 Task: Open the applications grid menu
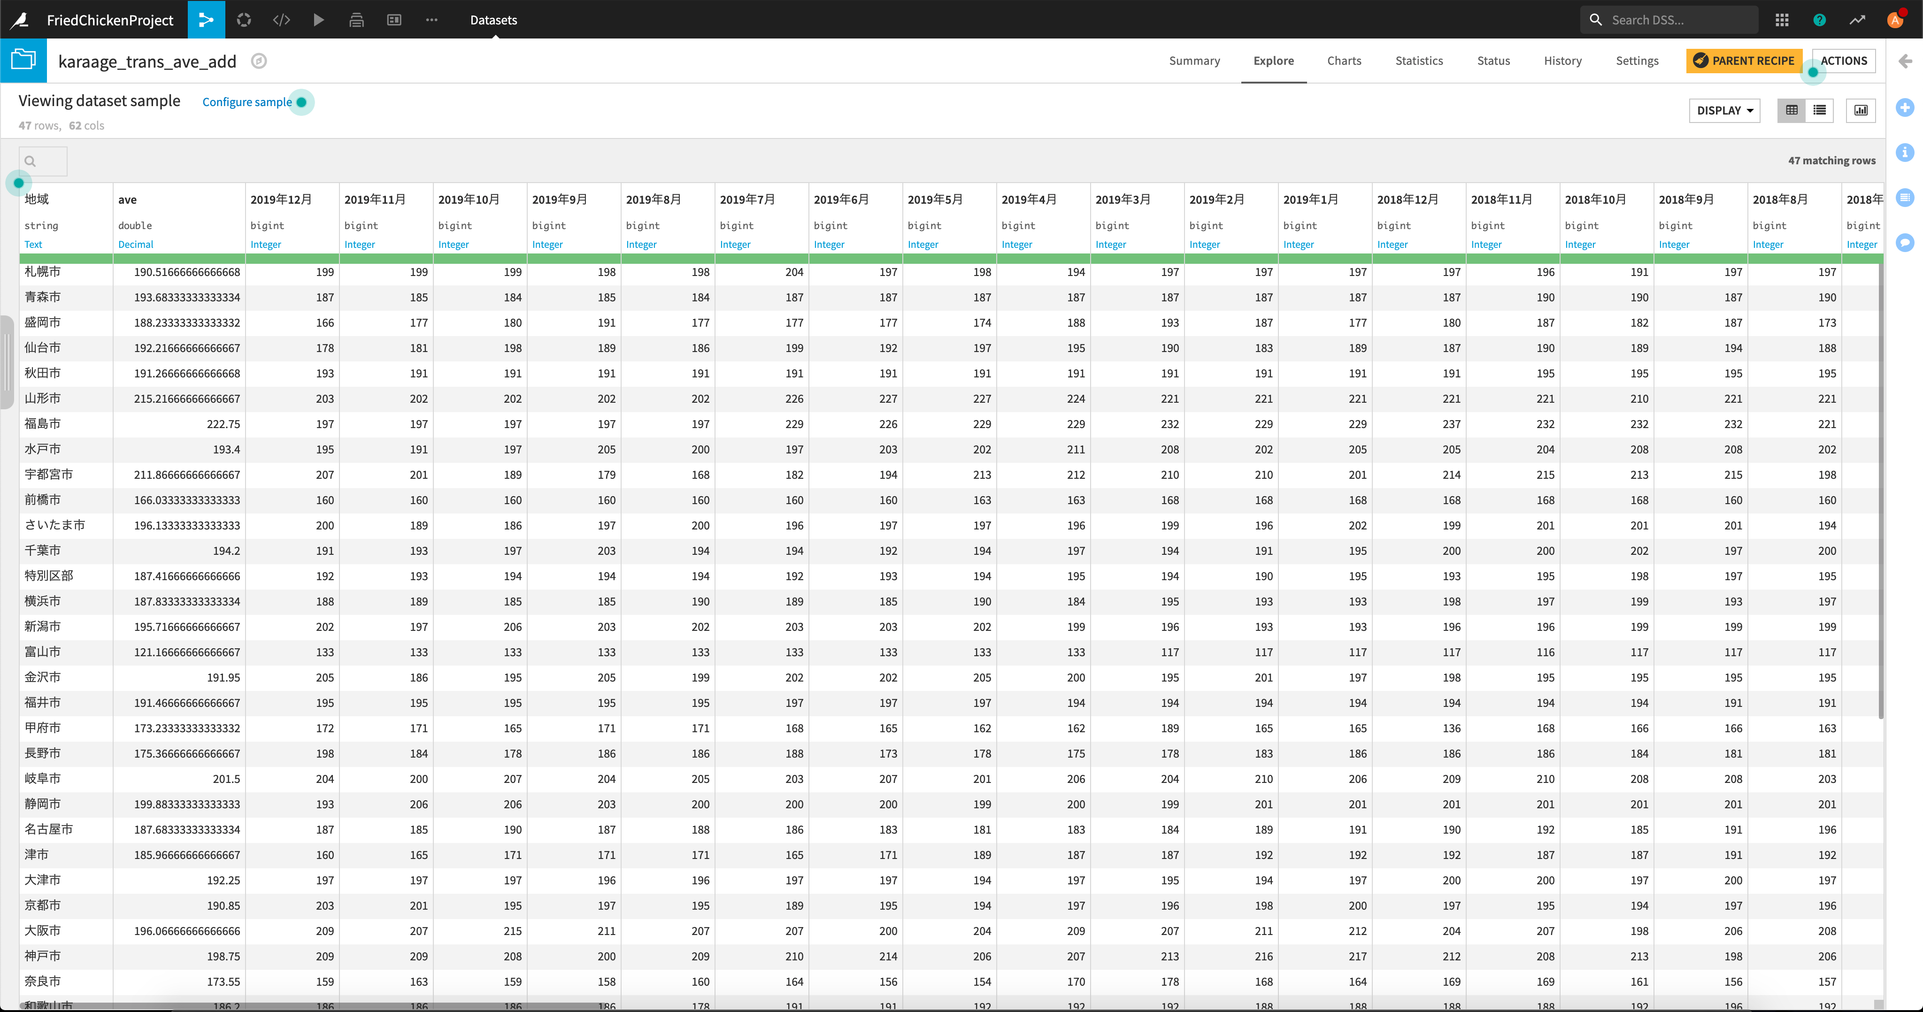1782,20
